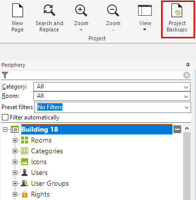The width and height of the screenshot is (196, 200).
Task: Open the View dropdown in ribbon
Action: tap(145, 18)
